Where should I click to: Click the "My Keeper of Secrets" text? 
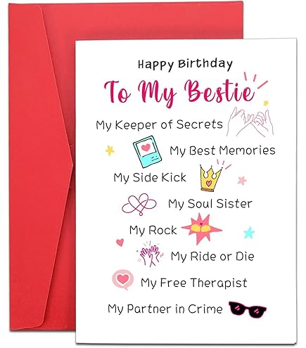(x=159, y=125)
